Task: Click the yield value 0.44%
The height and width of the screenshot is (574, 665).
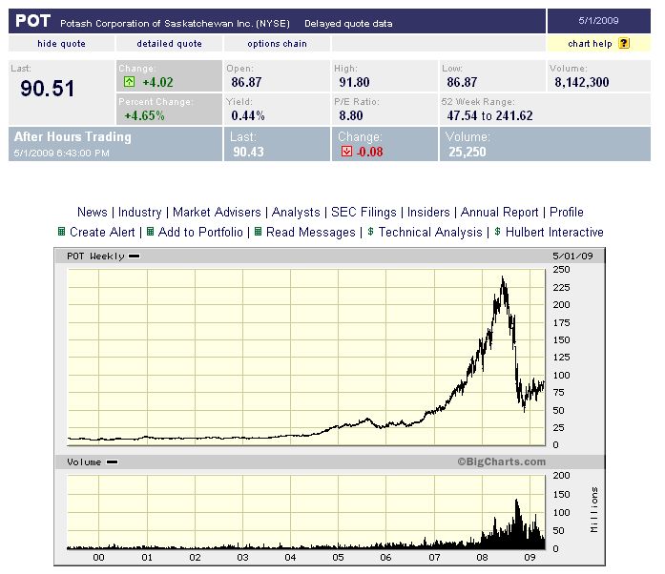Action: (248, 115)
